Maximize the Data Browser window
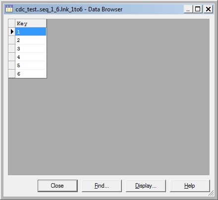This screenshot has width=218, height=200. point(198,9)
